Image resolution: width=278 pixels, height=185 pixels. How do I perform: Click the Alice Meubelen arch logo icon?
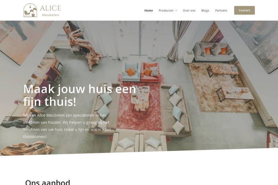(x=30, y=10)
